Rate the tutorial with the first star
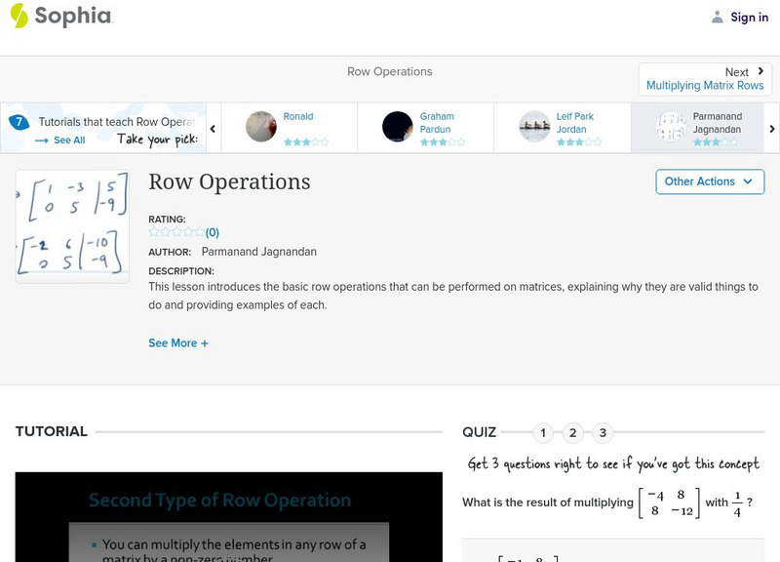The image size is (780, 562). coord(152,232)
